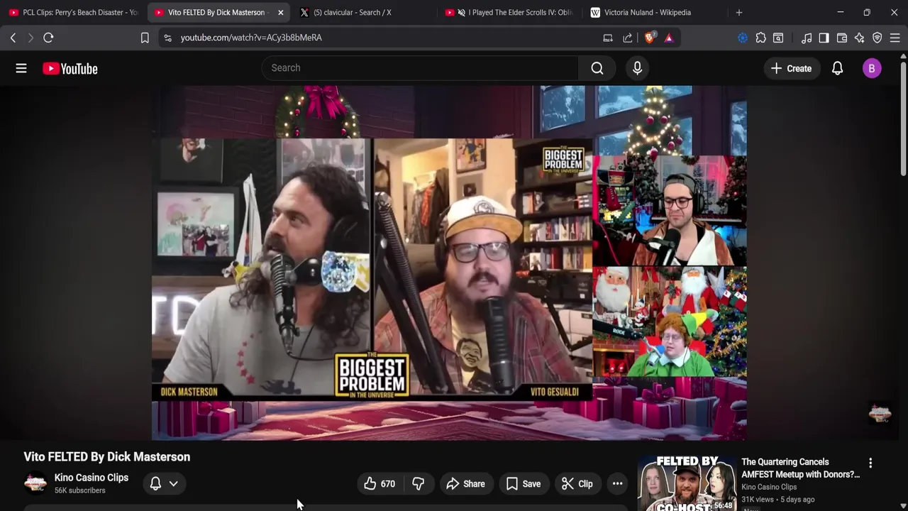Open the Brave Wallet icon
Image resolution: width=908 pixels, height=511 pixels.
(842, 38)
